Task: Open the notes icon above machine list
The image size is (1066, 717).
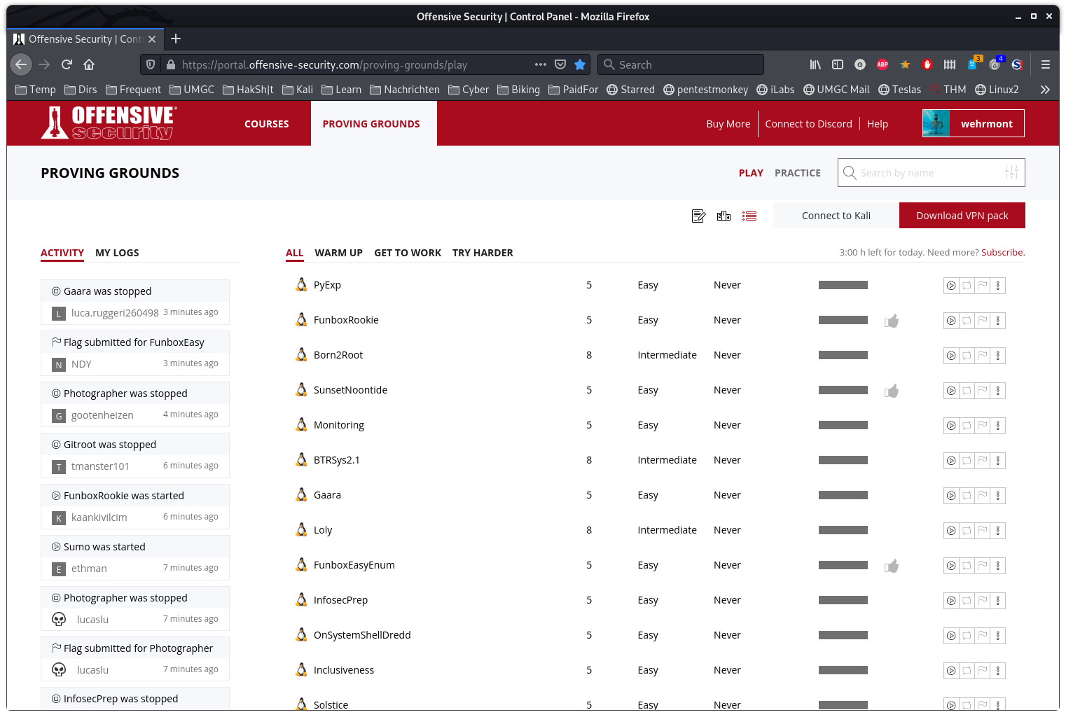Action: (x=698, y=216)
